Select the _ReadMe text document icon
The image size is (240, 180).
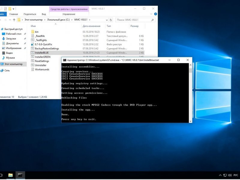pos(32,36)
